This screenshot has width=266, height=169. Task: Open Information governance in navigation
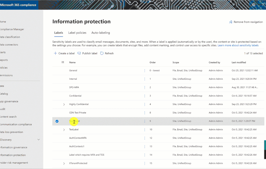pyautogui.click(x=14, y=147)
